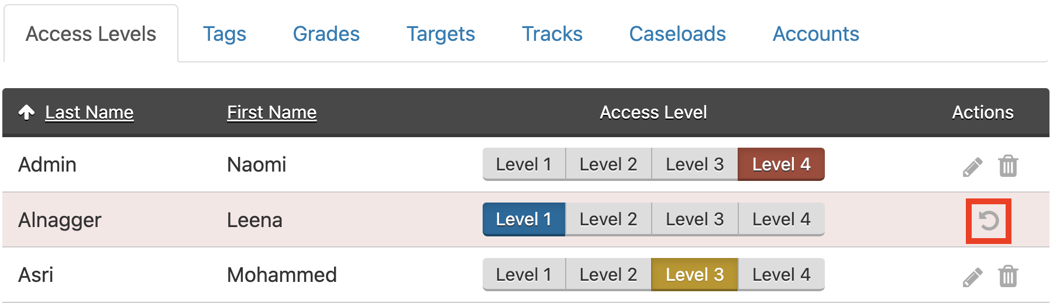The image size is (1053, 307).
Task: Delete Naomi Admin using trash icon
Action: pyautogui.click(x=1008, y=166)
